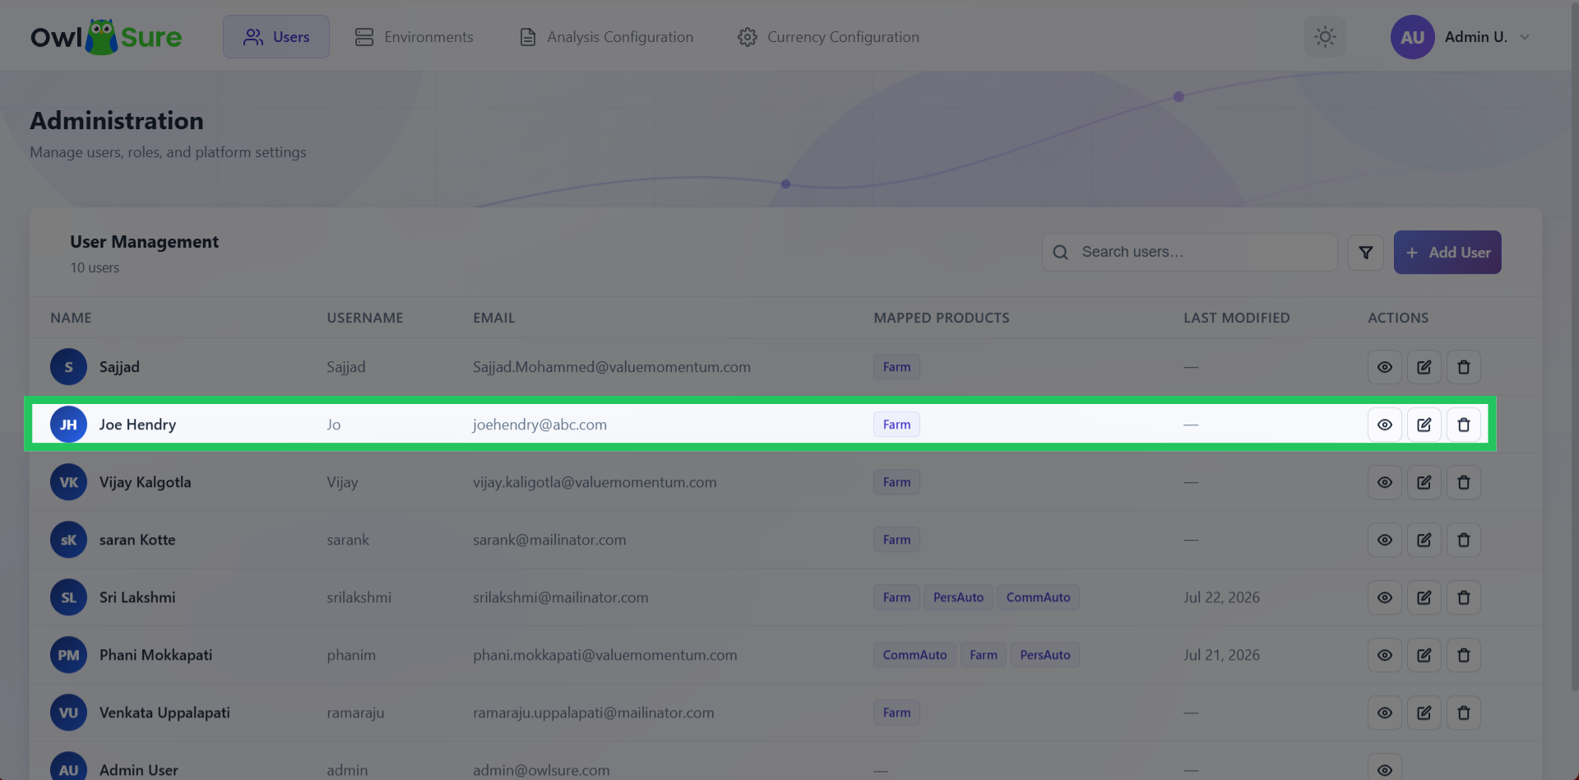Click Farm tag on Sajjad's row
The width and height of the screenshot is (1579, 780).
point(896,367)
